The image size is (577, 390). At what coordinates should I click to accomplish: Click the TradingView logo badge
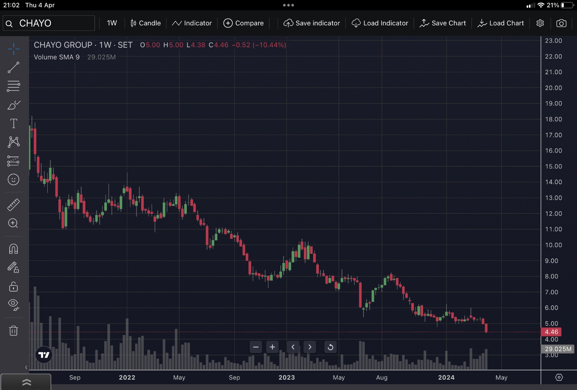tap(44, 355)
